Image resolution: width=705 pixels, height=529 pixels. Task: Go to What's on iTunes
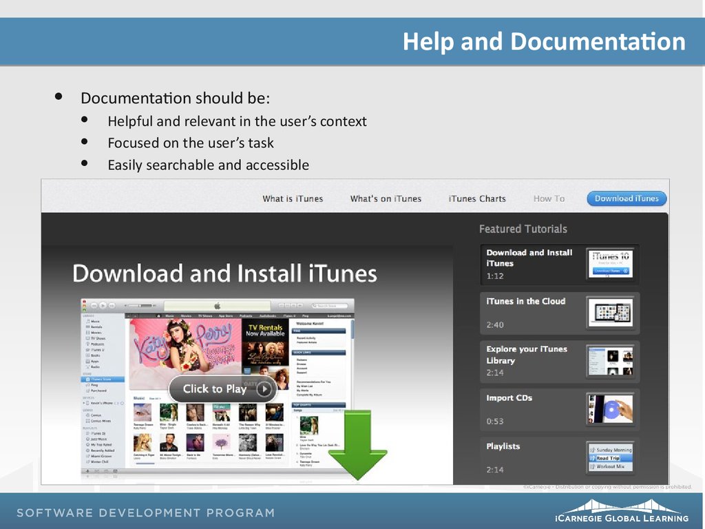(x=386, y=198)
